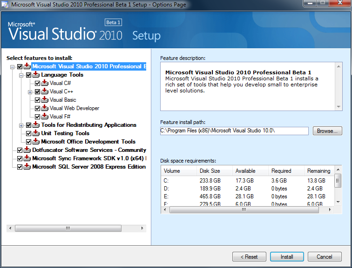Image resolution: width=352 pixels, height=268 pixels.
Task: Collapse the Language Tools node
Action: (x=21, y=75)
